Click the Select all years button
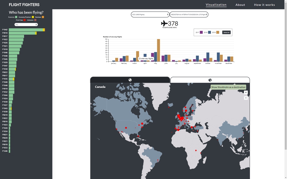 226,32
